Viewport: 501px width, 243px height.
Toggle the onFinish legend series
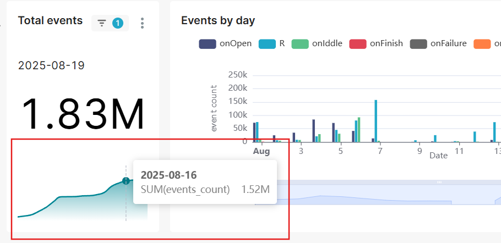(x=376, y=43)
